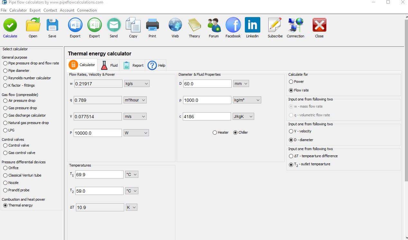Open a saved calculation with the Open icon
The height and width of the screenshot is (240, 408).
pyautogui.click(x=32, y=26)
